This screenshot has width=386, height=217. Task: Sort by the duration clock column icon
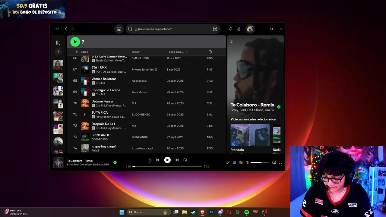pos(210,52)
